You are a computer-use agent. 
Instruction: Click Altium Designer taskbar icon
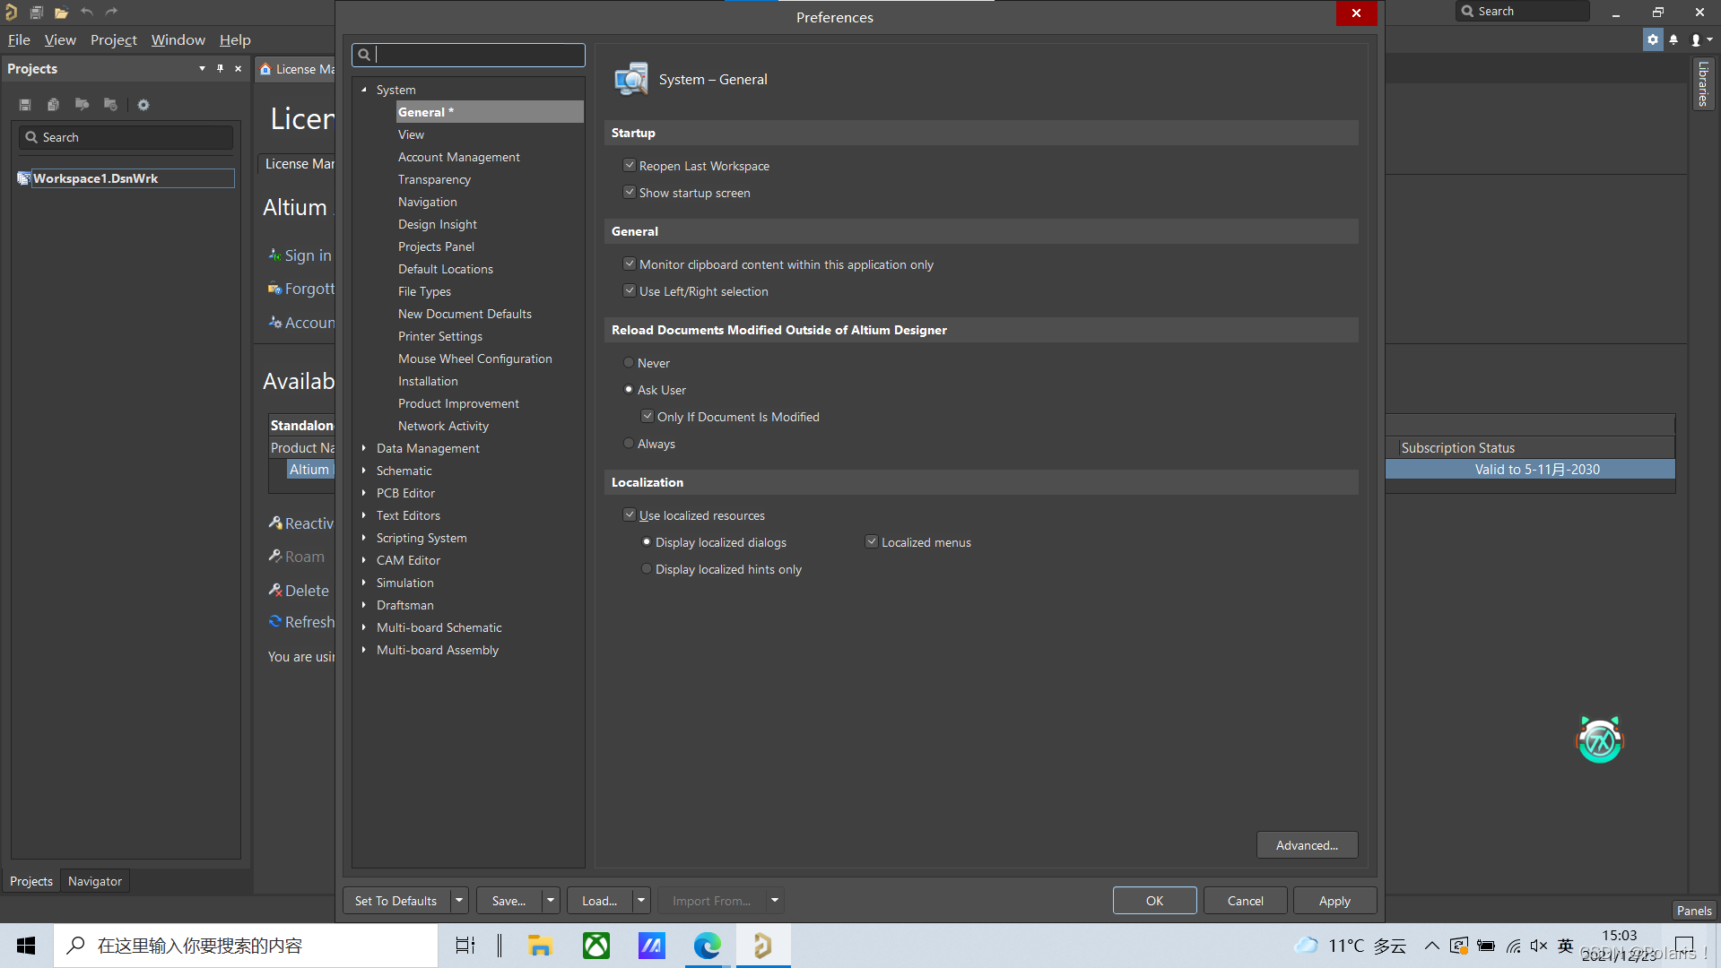(x=763, y=946)
